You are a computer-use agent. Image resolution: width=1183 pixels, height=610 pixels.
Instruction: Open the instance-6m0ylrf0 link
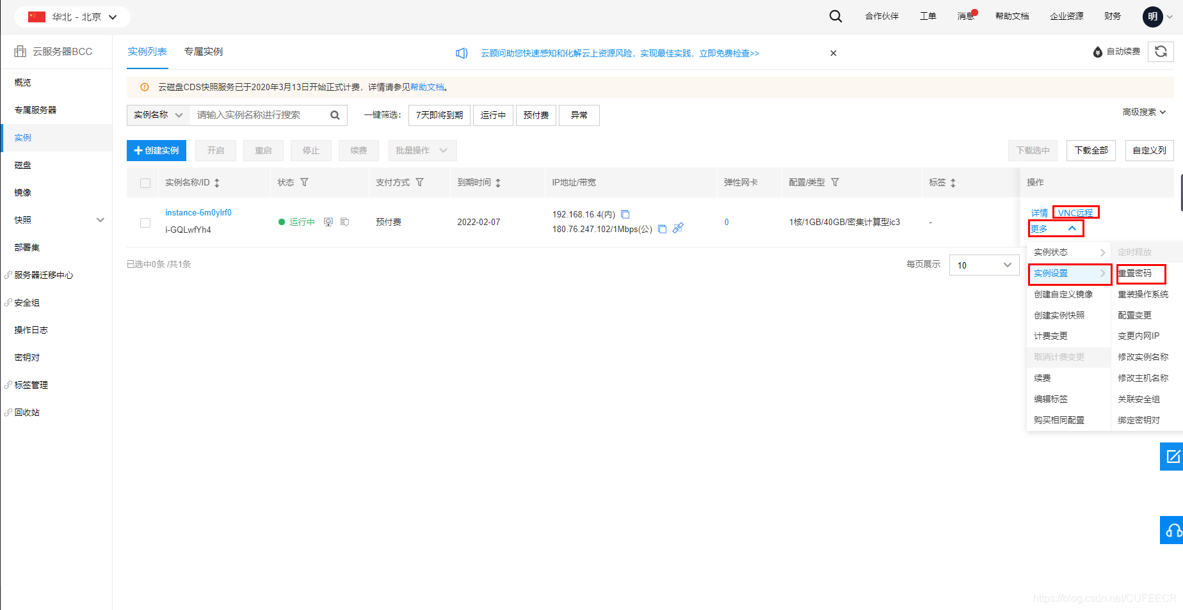pos(198,212)
